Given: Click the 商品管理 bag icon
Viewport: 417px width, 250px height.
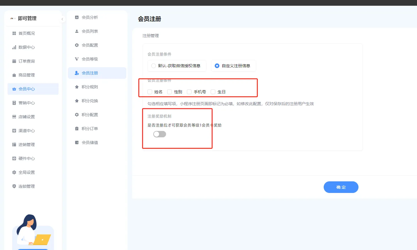Looking at the screenshot, I should pos(14,75).
